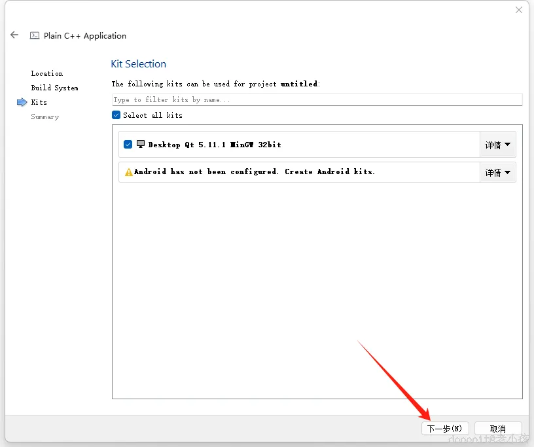Select the Kits step in sidebar
534x447 pixels.
(x=39, y=102)
